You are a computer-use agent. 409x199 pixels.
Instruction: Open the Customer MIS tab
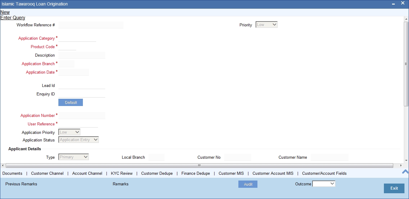click(231, 174)
